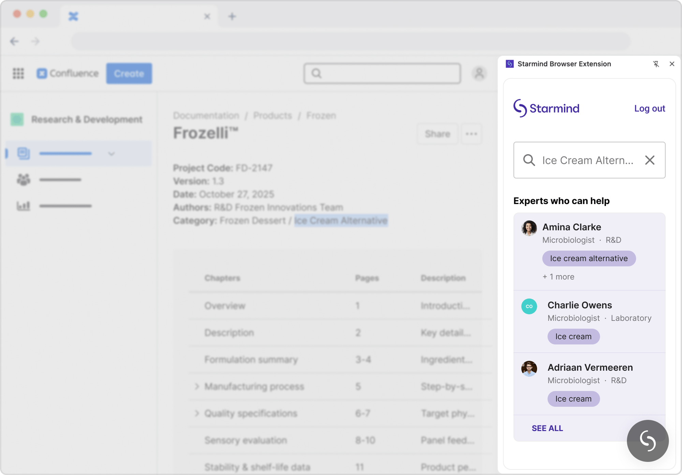Expand the Quality specifications section
Screen dimensions: 682x475
click(197, 413)
